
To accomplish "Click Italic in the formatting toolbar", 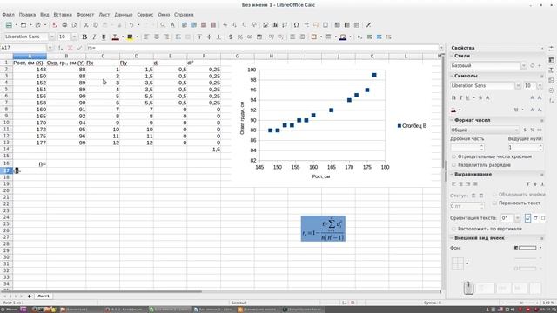I will tap(94, 37).
